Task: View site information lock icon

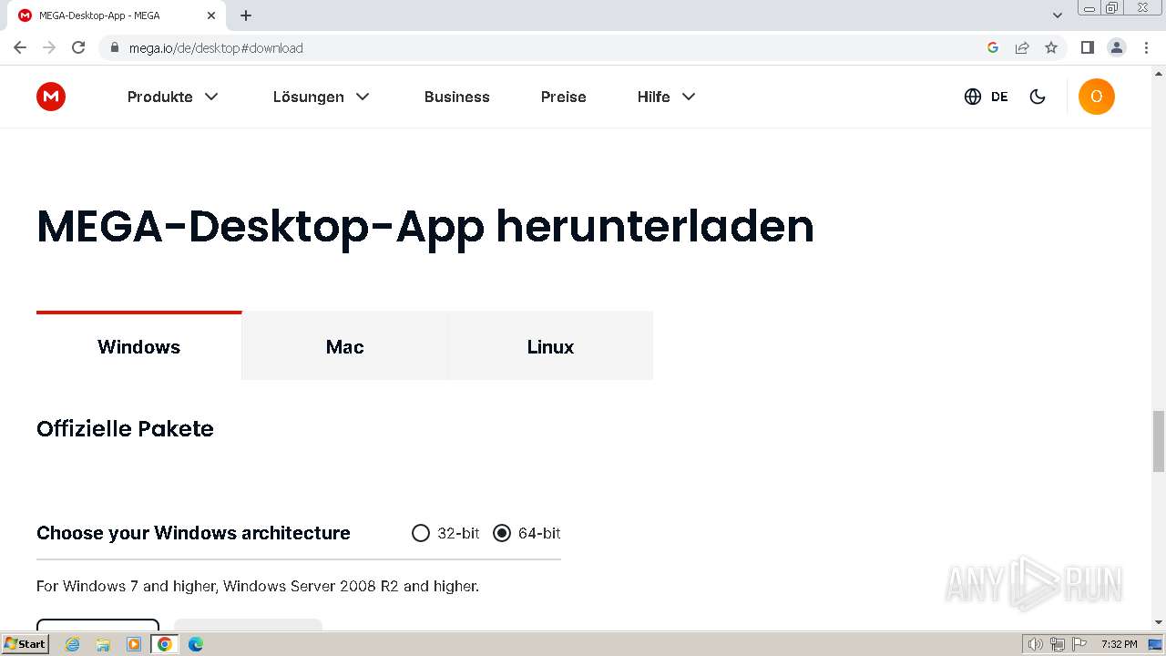Action: pyautogui.click(x=114, y=47)
